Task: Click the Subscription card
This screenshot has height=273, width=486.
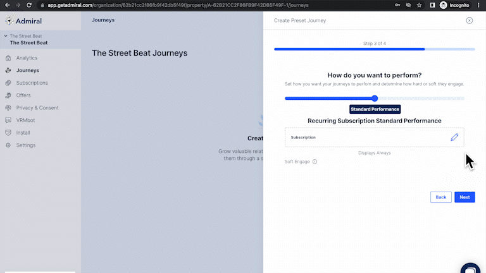Action: [375, 137]
